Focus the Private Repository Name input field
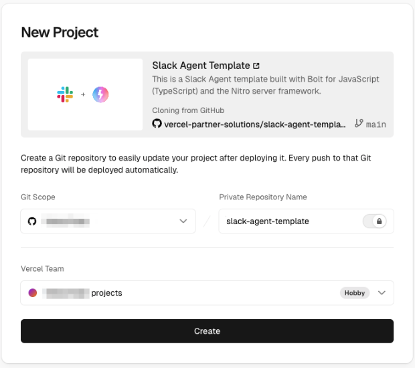Image resolution: width=415 pixels, height=368 pixels. point(288,221)
